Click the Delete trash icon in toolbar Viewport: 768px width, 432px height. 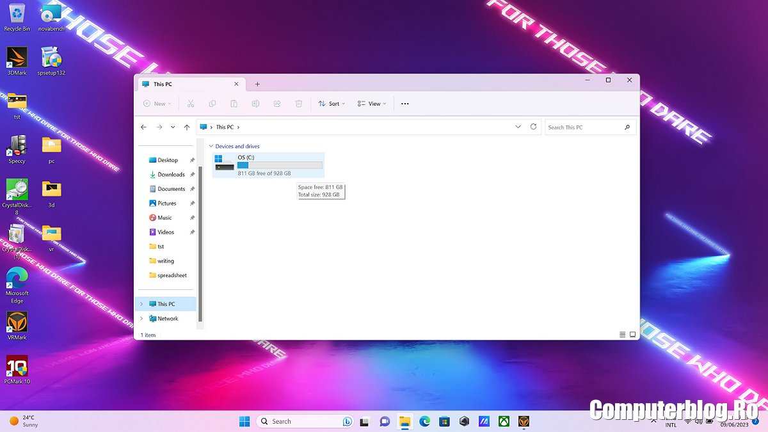point(298,104)
